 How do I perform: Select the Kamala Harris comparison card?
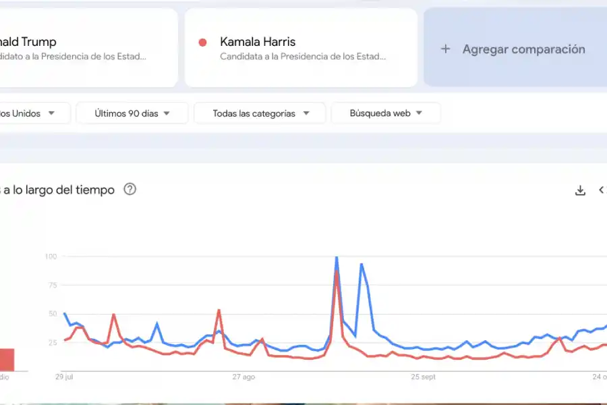click(x=300, y=47)
